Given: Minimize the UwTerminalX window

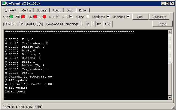Looking at the screenshot, I should [x=163, y=3].
